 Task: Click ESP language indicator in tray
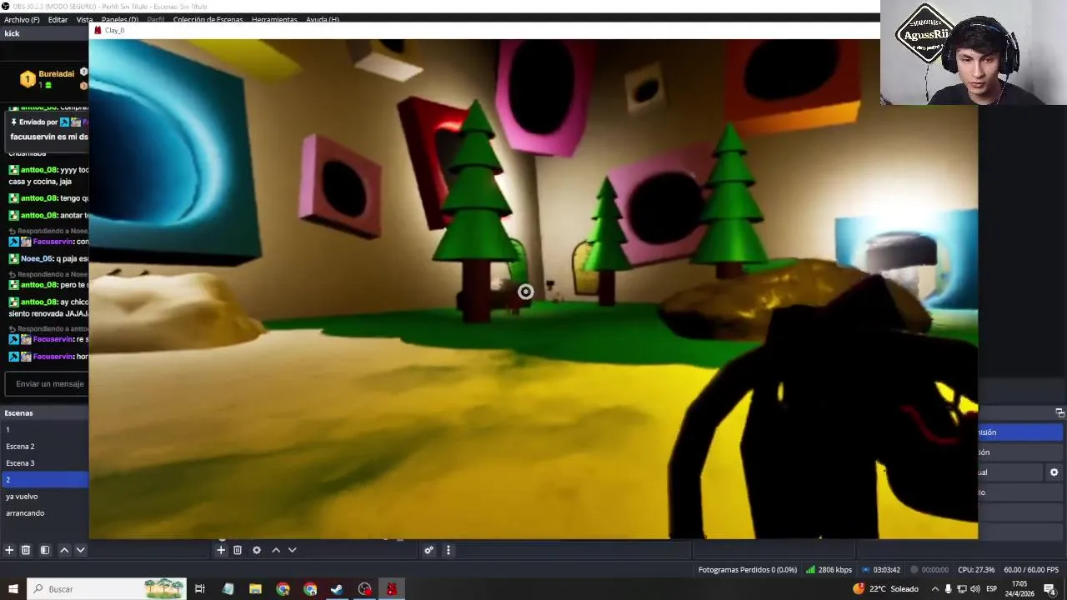(x=992, y=589)
